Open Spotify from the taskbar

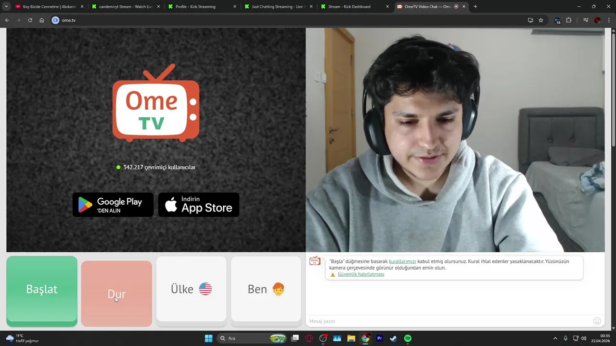click(x=408, y=338)
